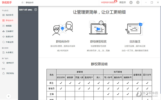Screen dimensions: 161x100
Task: Click the 踢人 column header
Action: [98, 77]
